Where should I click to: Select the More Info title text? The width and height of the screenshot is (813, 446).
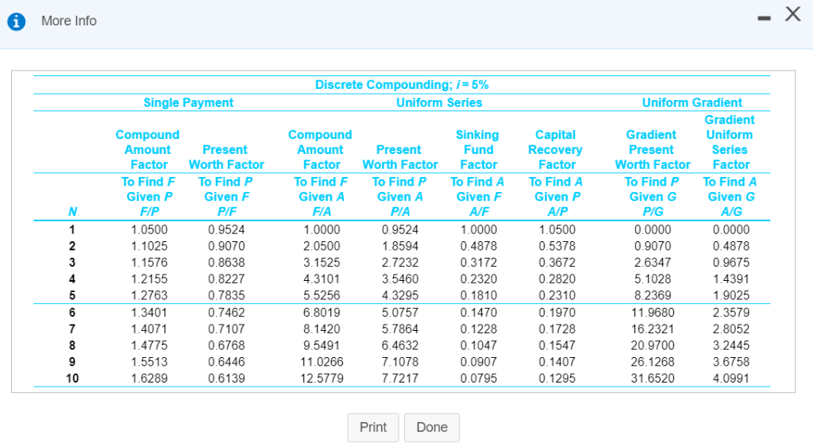(69, 21)
